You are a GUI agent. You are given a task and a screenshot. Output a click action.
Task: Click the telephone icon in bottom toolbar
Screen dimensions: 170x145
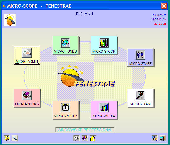pyautogui.click(x=7, y=138)
